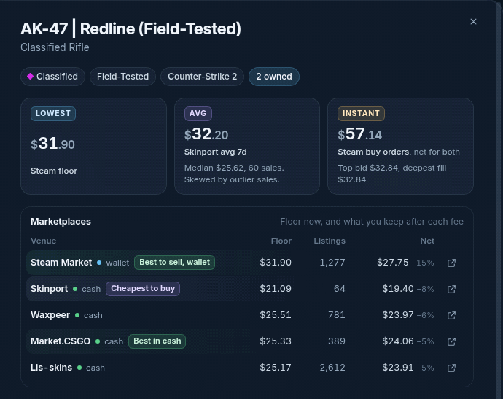The width and height of the screenshot is (503, 399).
Task: Click Lis-skins net value $23.91
Action: click(398, 368)
